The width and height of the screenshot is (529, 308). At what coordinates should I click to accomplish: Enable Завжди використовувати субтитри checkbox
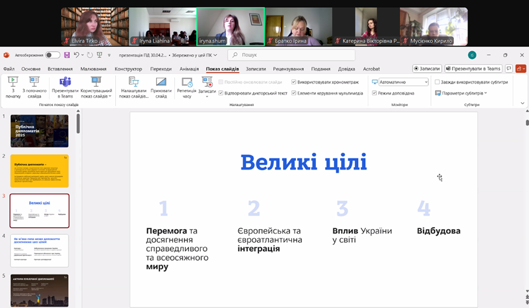pos(438,82)
